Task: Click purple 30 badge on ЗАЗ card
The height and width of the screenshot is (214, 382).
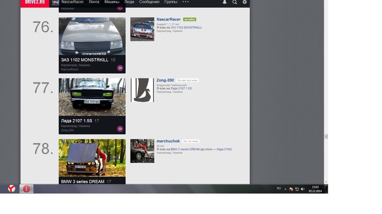Action: (120, 68)
